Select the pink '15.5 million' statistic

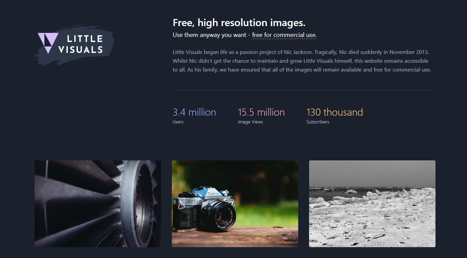[x=261, y=112]
